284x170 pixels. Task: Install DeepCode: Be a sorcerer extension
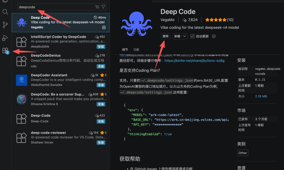click(x=101, y=104)
